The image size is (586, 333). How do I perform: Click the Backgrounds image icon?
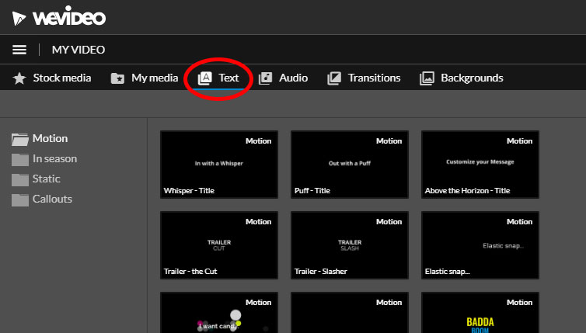point(427,78)
